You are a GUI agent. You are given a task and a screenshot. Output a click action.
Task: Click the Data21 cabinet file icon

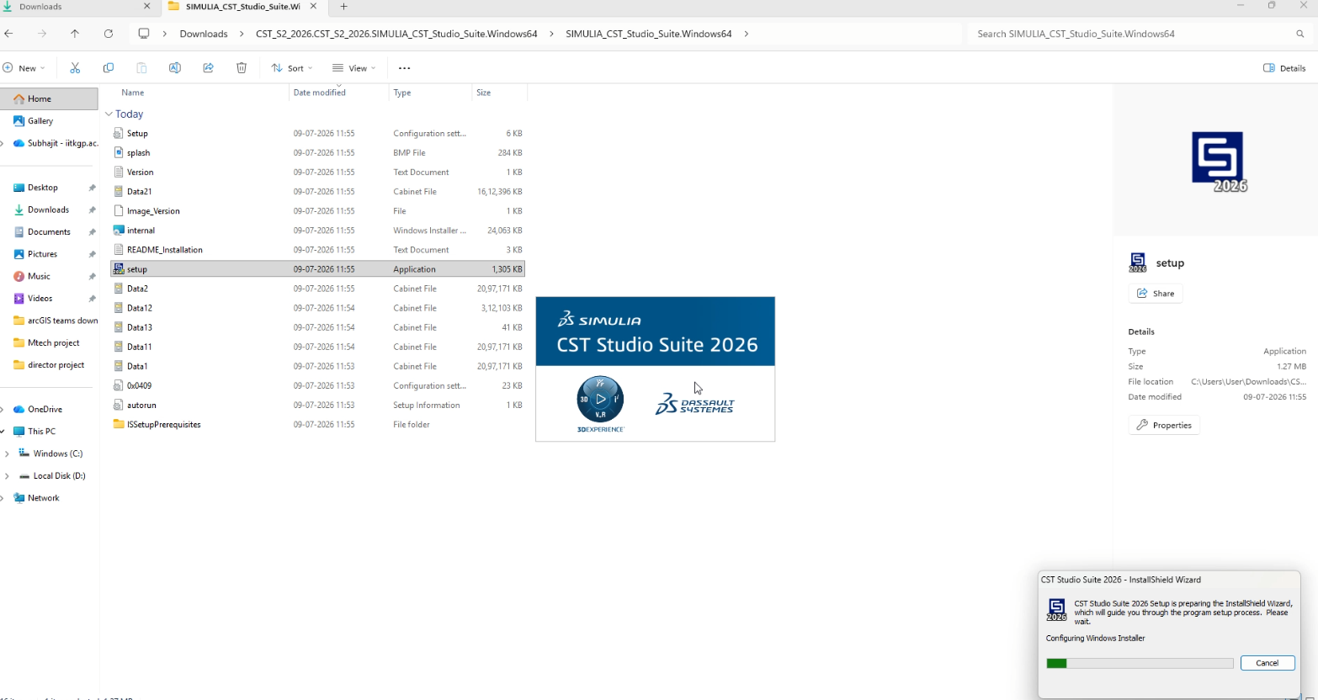[119, 192]
